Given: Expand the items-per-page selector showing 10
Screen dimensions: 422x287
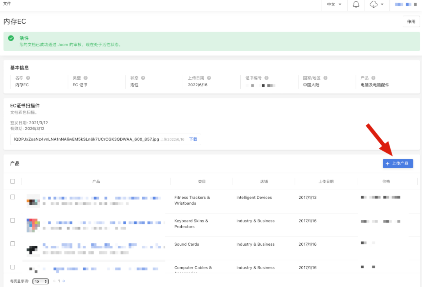Looking at the screenshot, I should coord(40,281).
